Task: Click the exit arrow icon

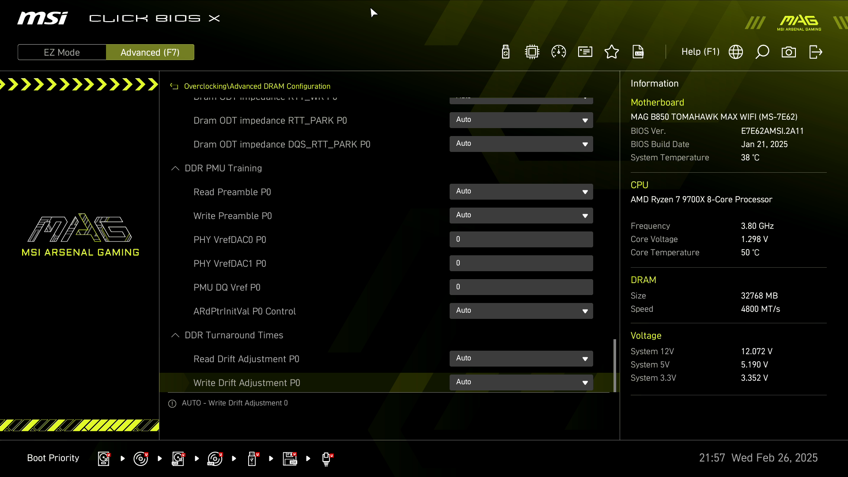Action: coord(815,52)
